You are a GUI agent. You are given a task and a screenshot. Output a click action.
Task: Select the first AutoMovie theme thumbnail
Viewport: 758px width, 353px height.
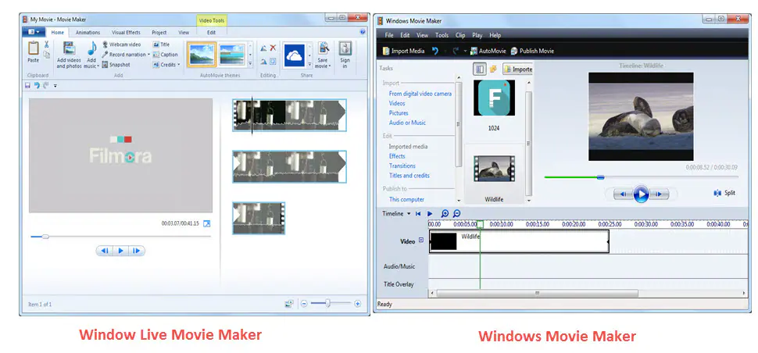click(x=201, y=55)
